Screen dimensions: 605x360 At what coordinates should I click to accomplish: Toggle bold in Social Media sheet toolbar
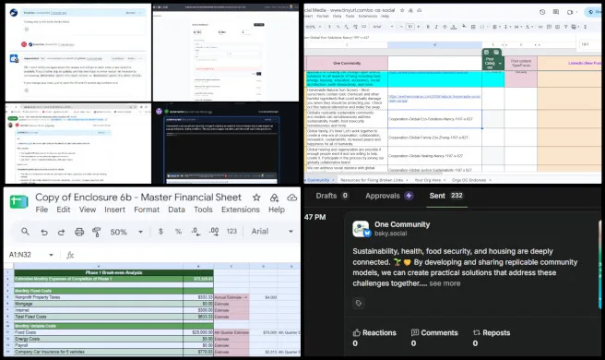pos(428,27)
